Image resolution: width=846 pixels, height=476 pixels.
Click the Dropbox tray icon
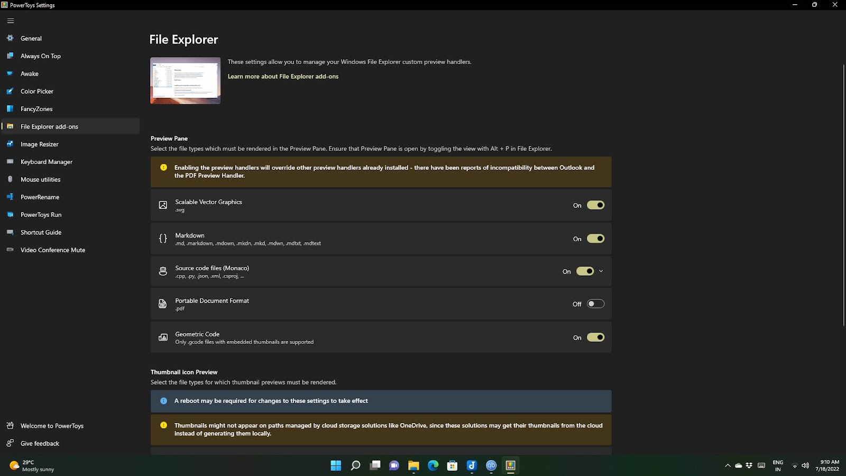tap(749, 465)
